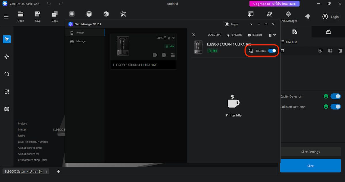Click the Printer Idle status text
Screen dimensions: 345x182
(x=233, y=115)
